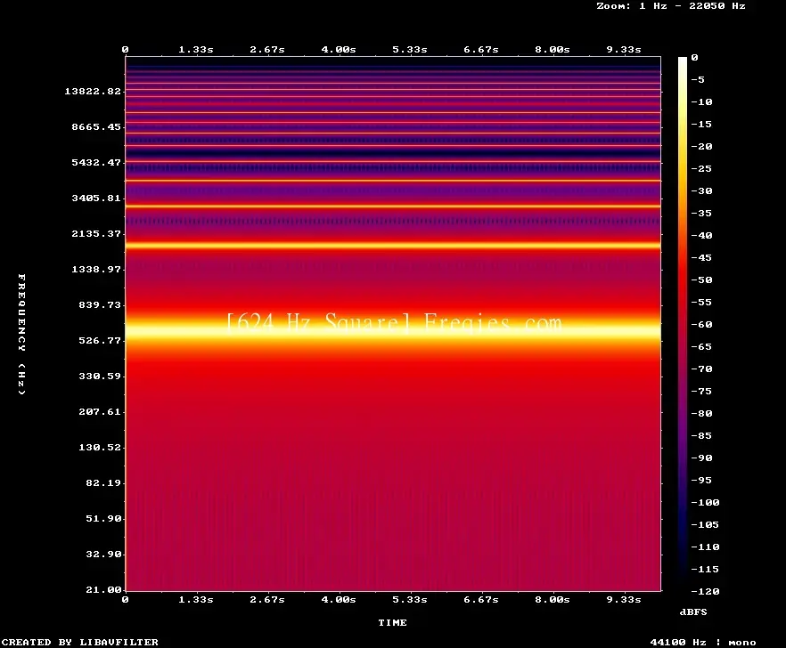Click the 2.67s label on the bottom time axis

(267, 599)
